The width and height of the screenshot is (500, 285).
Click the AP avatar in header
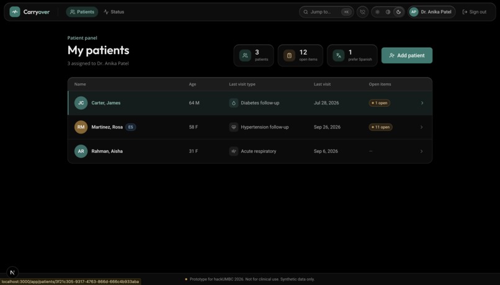pyautogui.click(x=414, y=12)
